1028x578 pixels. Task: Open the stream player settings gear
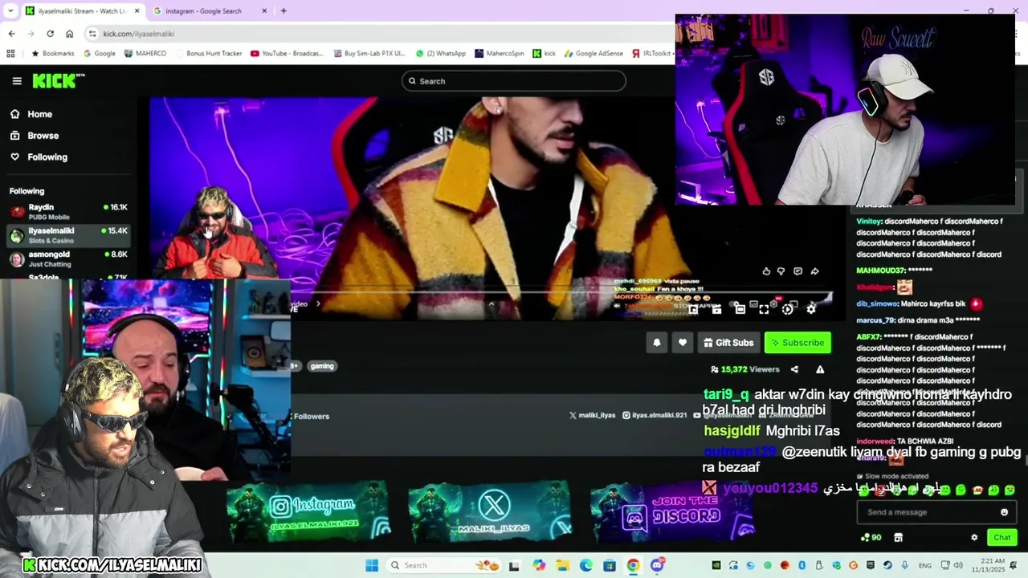tap(811, 309)
